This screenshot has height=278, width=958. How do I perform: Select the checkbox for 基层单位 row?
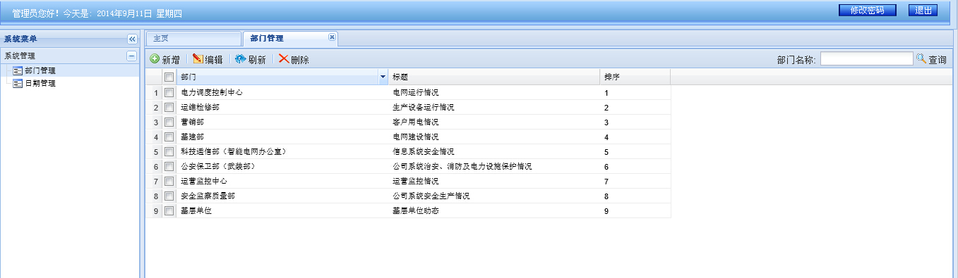169,210
